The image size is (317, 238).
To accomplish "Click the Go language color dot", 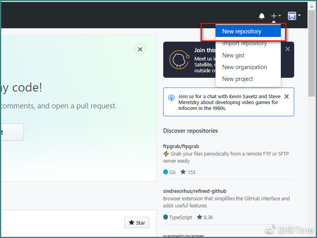I will coord(165,172).
